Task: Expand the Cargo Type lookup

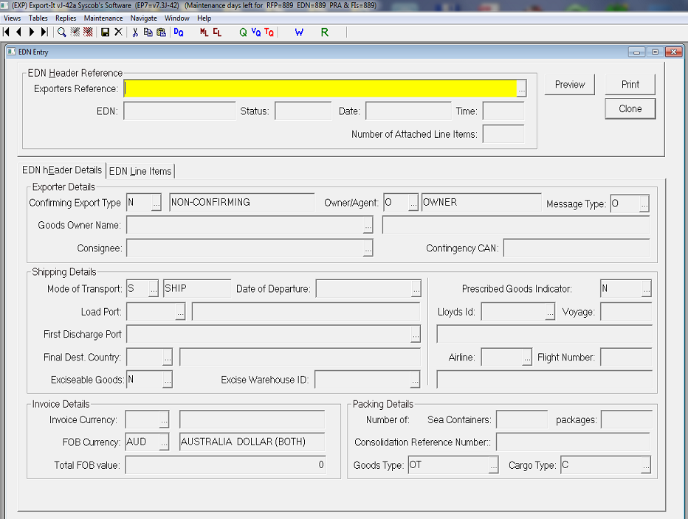Action: [x=645, y=465]
